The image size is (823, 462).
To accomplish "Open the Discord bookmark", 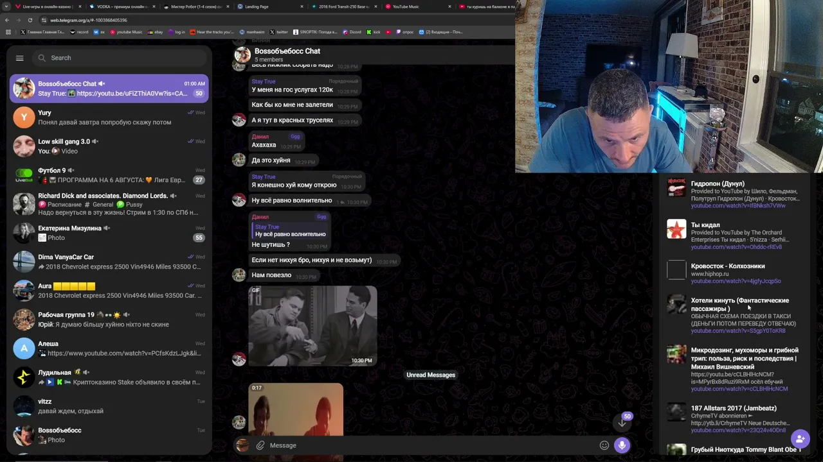I will (352, 32).
